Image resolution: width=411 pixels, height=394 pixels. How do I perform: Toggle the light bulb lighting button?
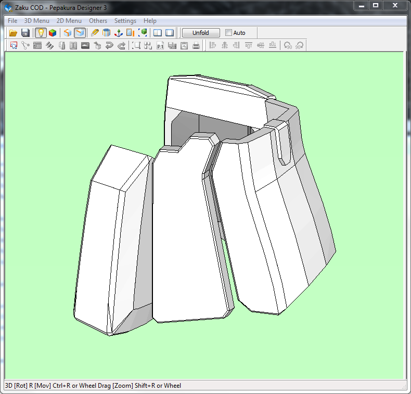pyautogui.click(x=41, y=33)
